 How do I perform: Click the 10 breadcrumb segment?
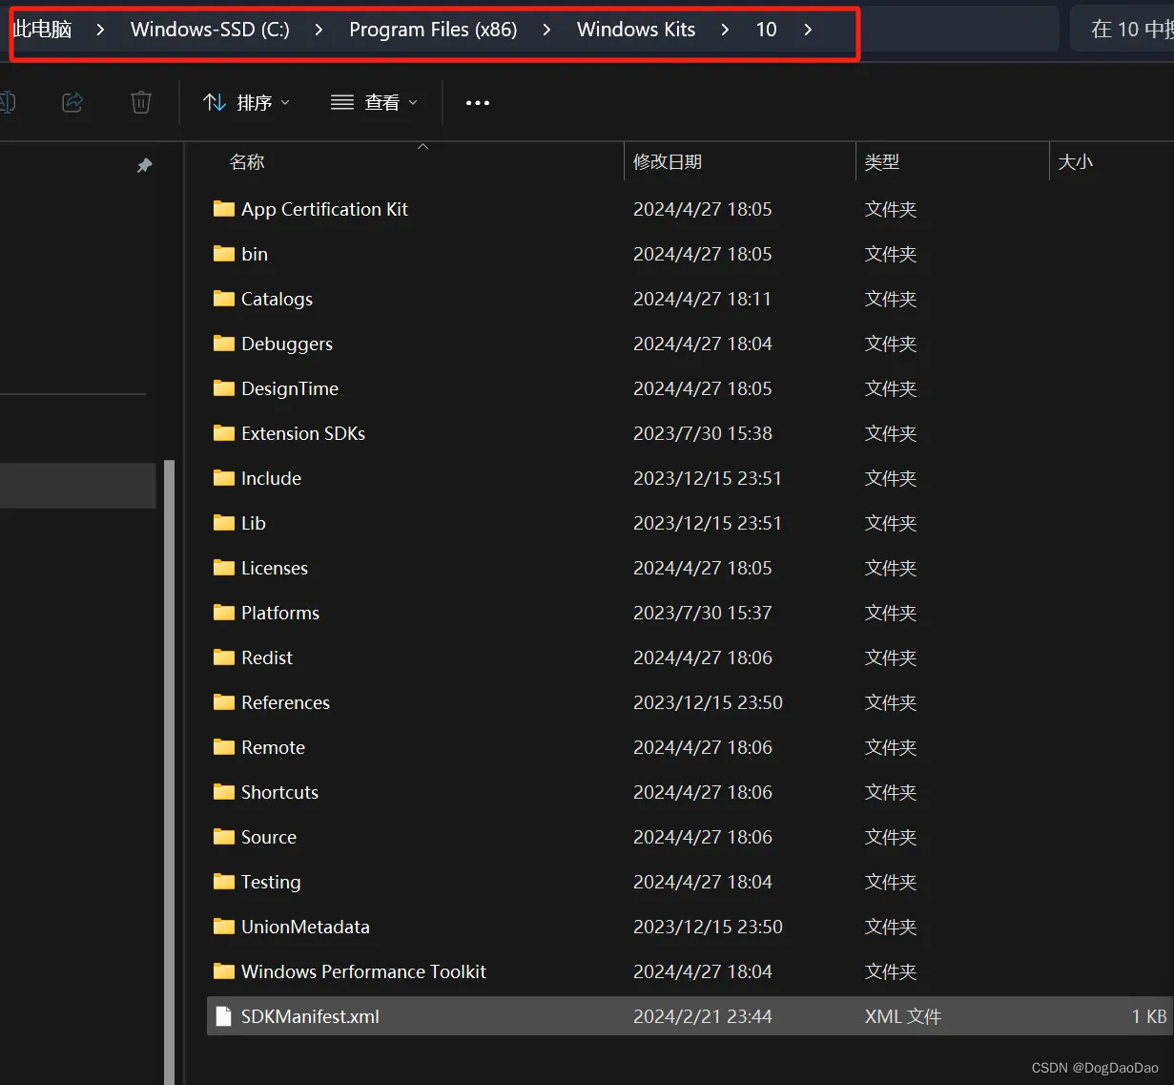[766, 30]
